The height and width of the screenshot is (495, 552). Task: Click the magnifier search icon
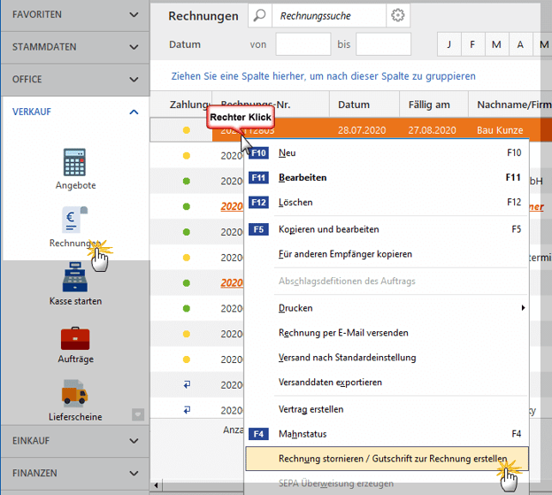pyautogui.click(x=259, y=16)
